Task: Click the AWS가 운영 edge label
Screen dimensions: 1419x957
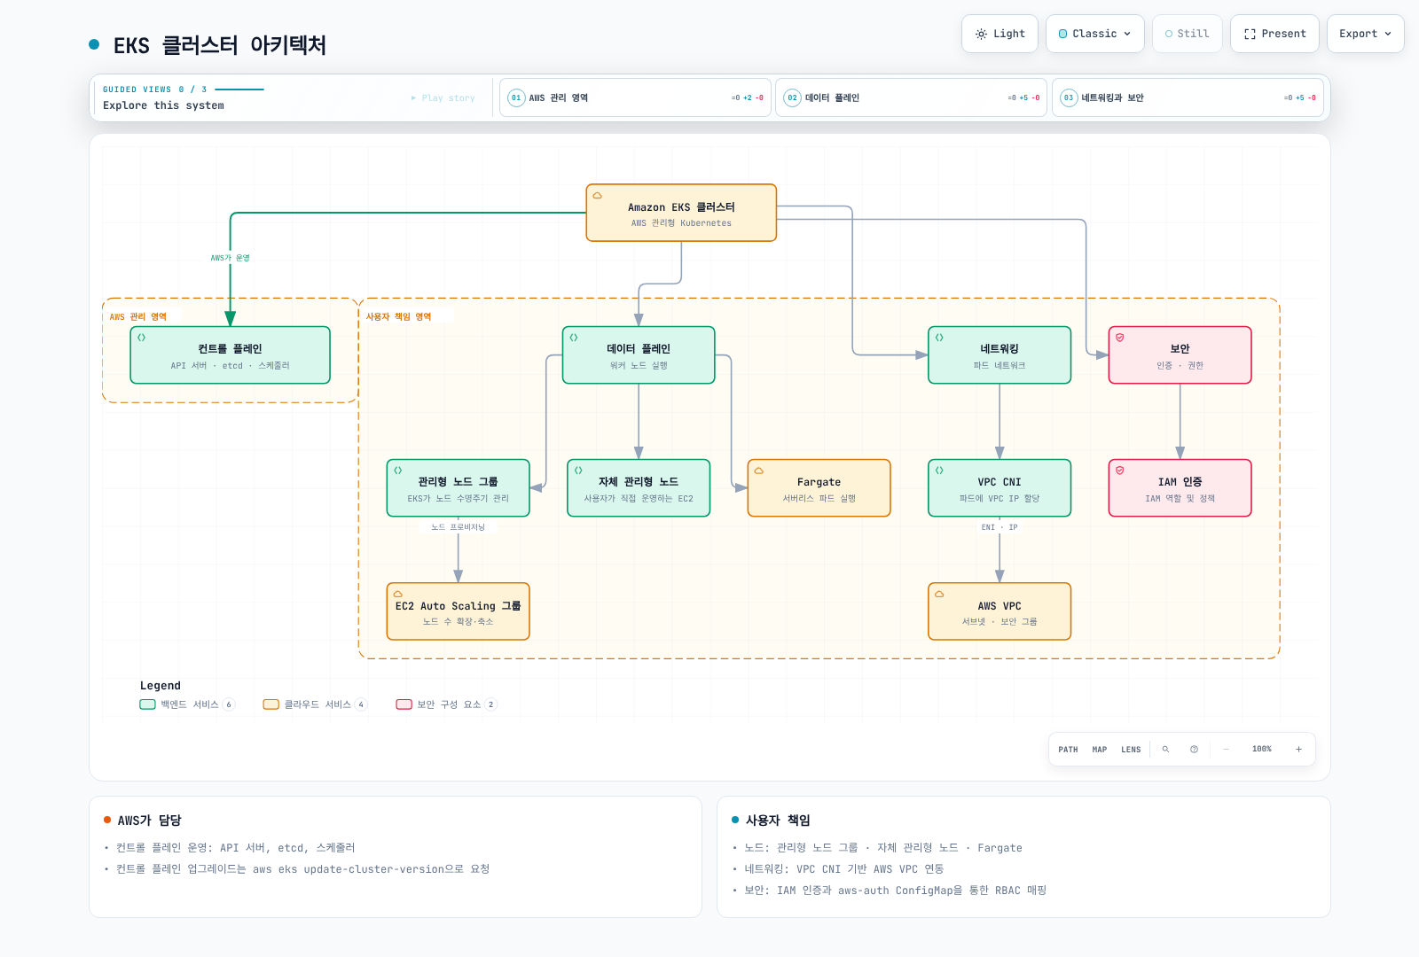Action: pyautogui.click(x=230, y=258)
